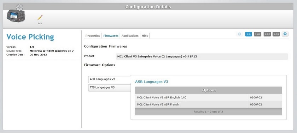Select version 1.02 button
Screen dimensions: 297x133
[267, 34]
